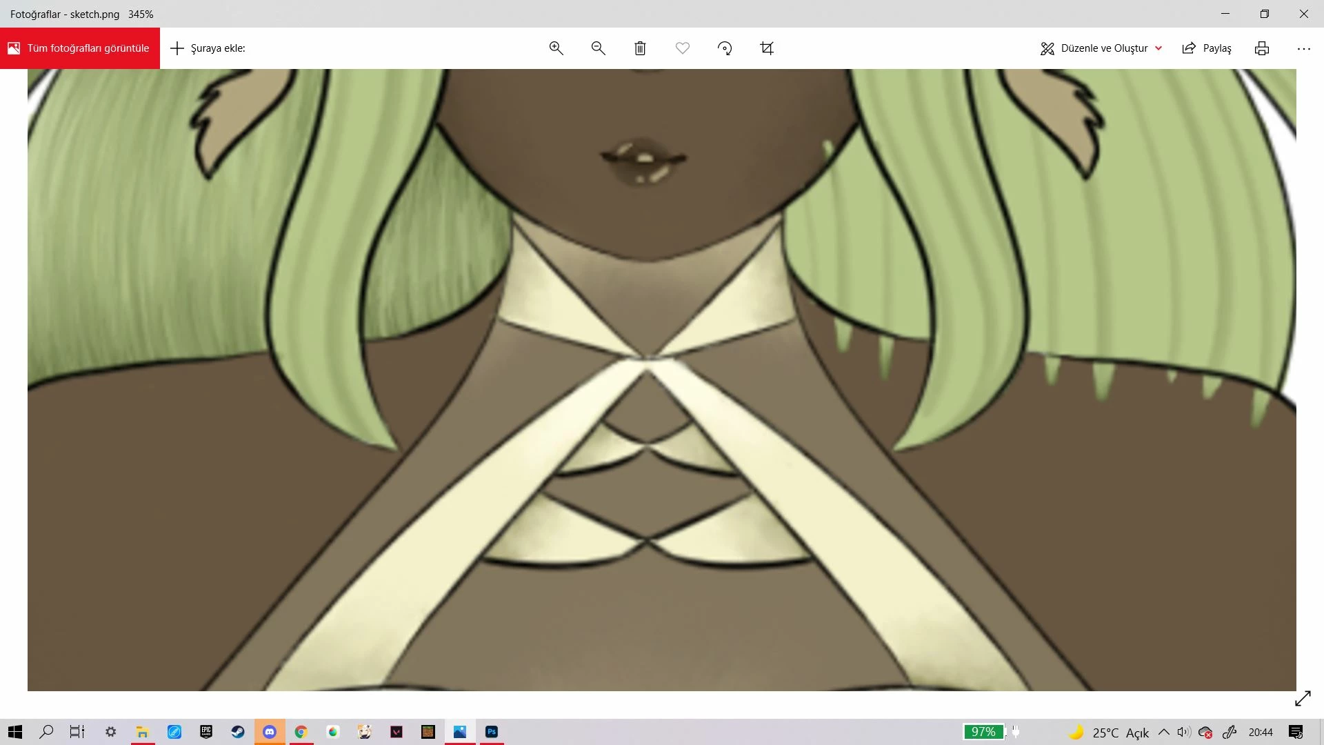Toggle the favorite heart icon
Viewport: 1324px width, 745px height.
682,48
